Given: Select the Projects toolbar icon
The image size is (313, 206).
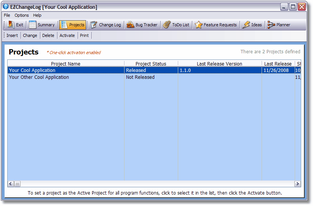Looking at the screenshot, I should 64,25.
